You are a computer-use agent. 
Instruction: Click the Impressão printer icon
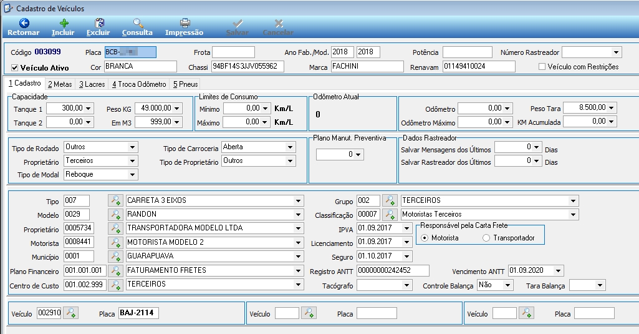(x=185, y=23)
